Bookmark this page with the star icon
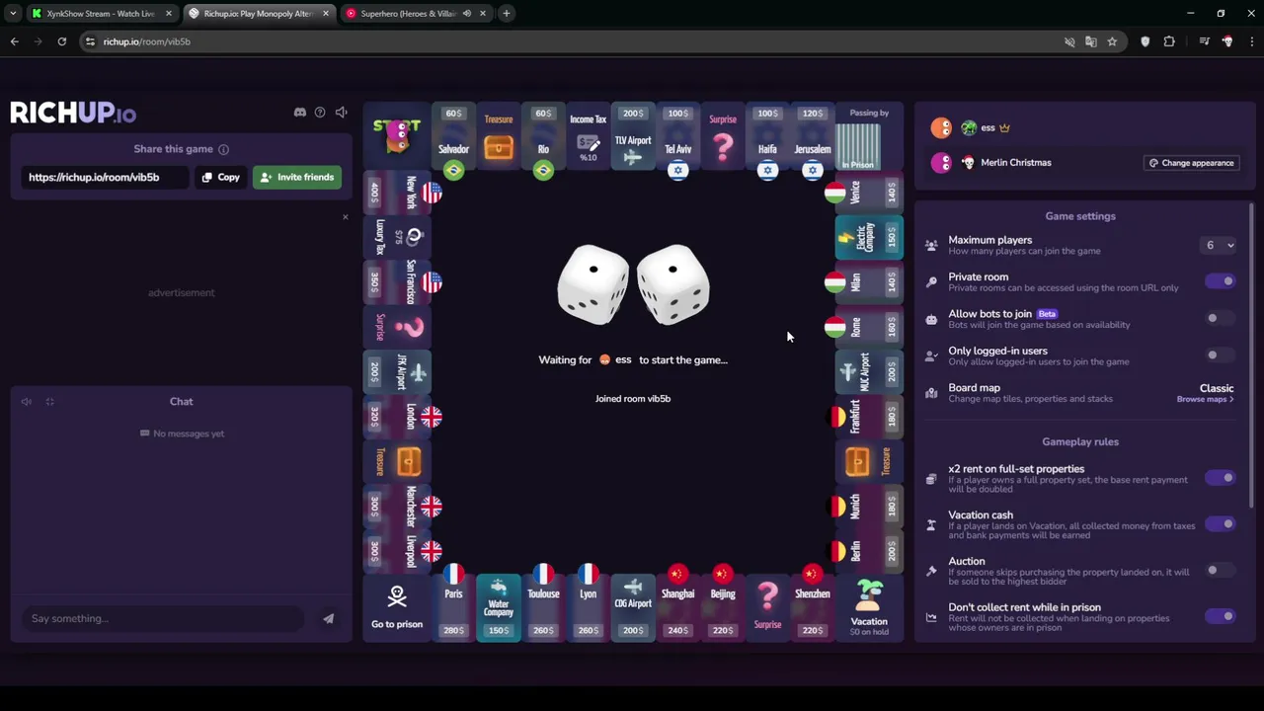 coord(1112,41)
